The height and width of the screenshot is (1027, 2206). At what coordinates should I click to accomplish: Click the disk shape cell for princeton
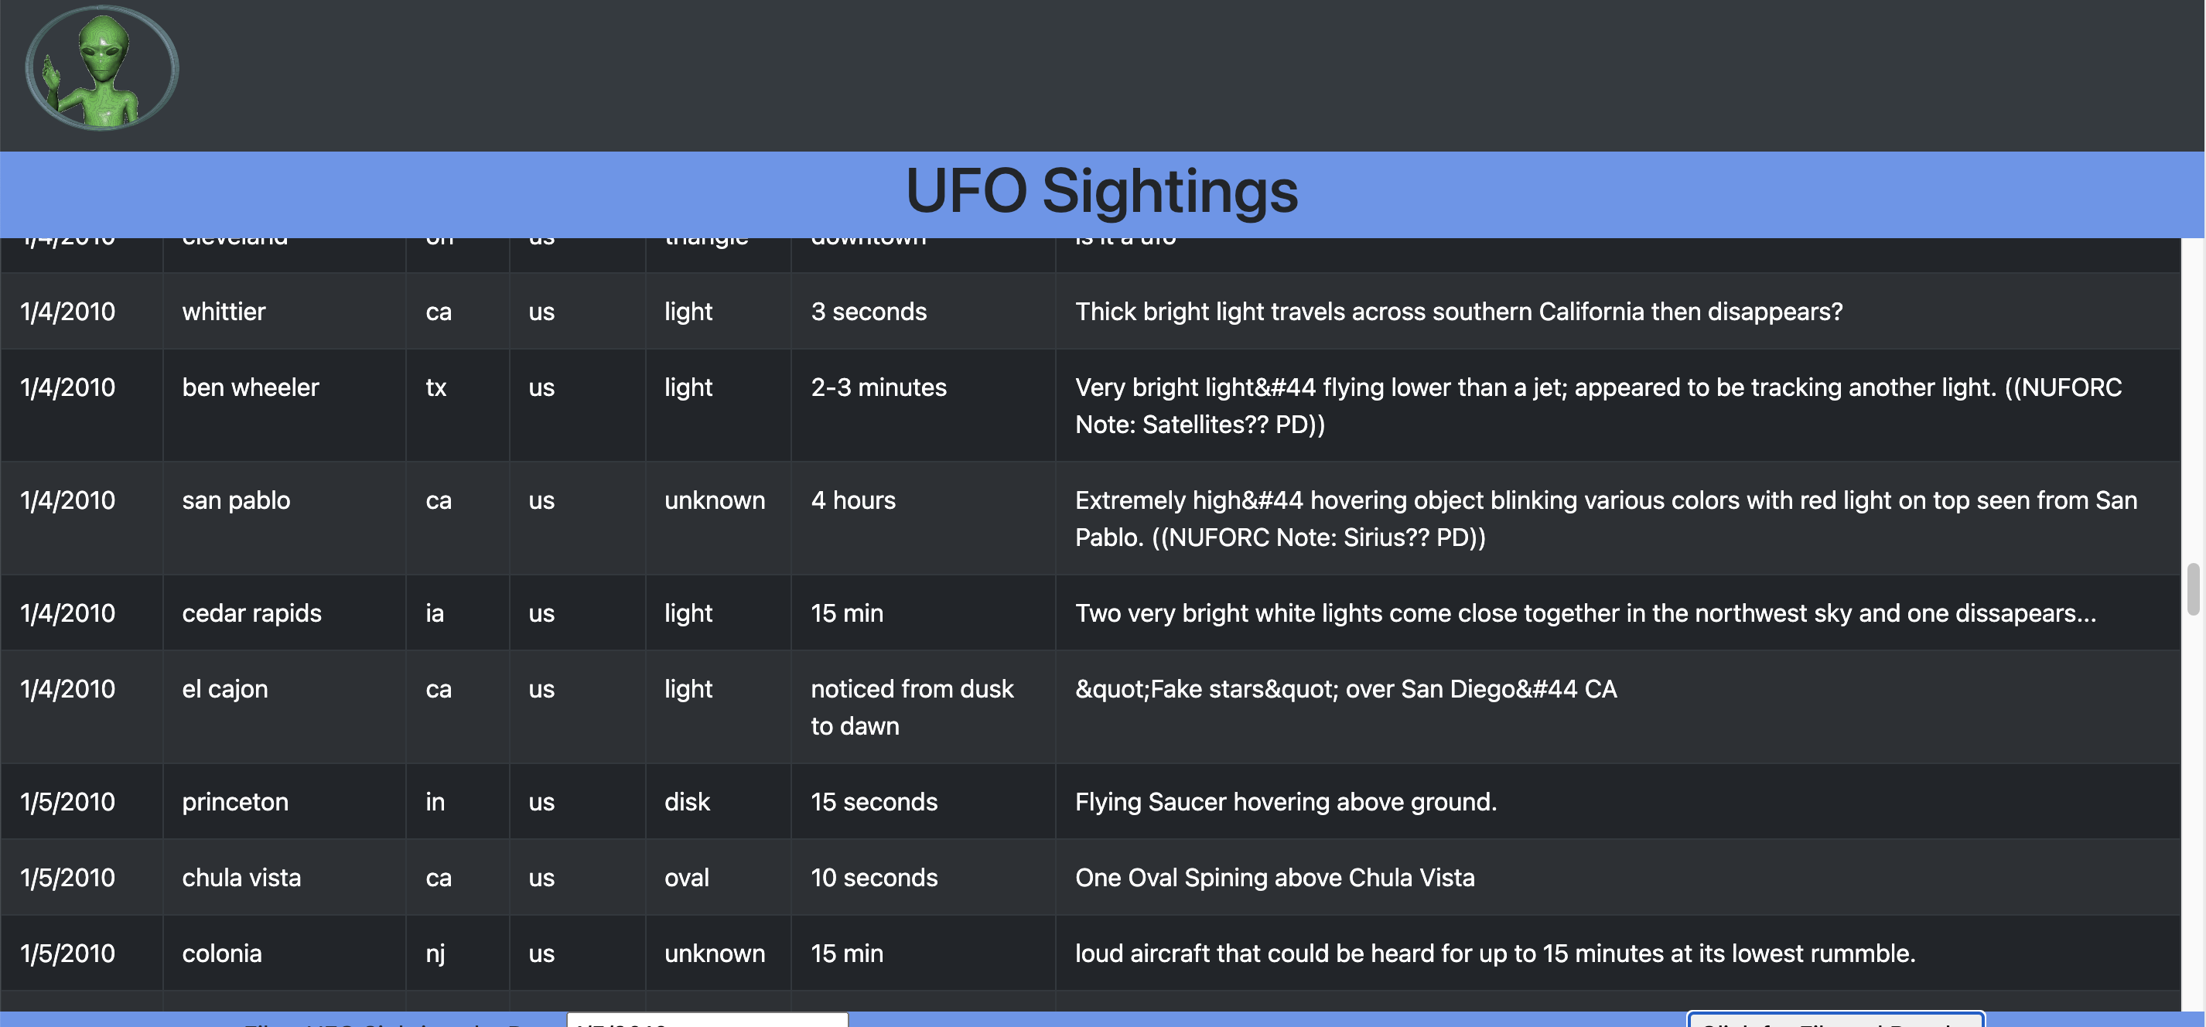(687, 802)
